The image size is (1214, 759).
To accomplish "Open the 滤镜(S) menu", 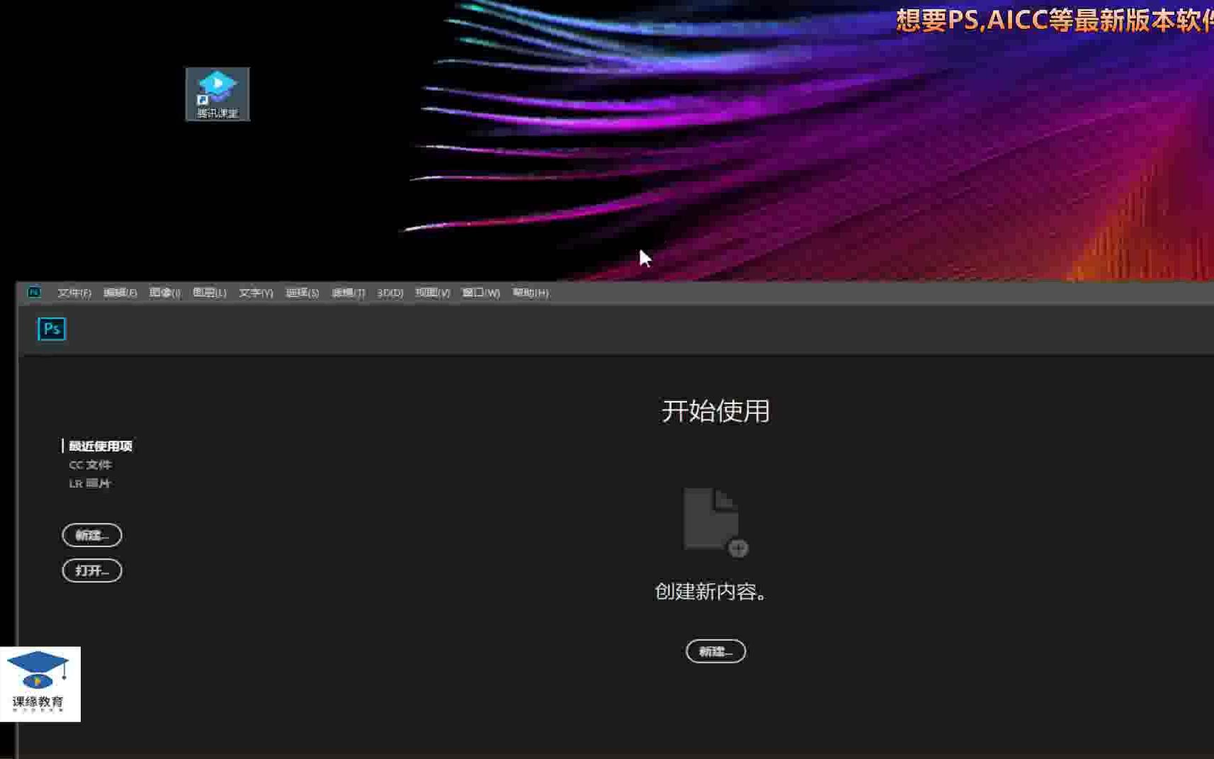I will coord(302,293).
